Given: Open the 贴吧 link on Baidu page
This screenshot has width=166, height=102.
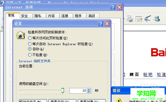Looking at the screenshot, I should point(148,75).
